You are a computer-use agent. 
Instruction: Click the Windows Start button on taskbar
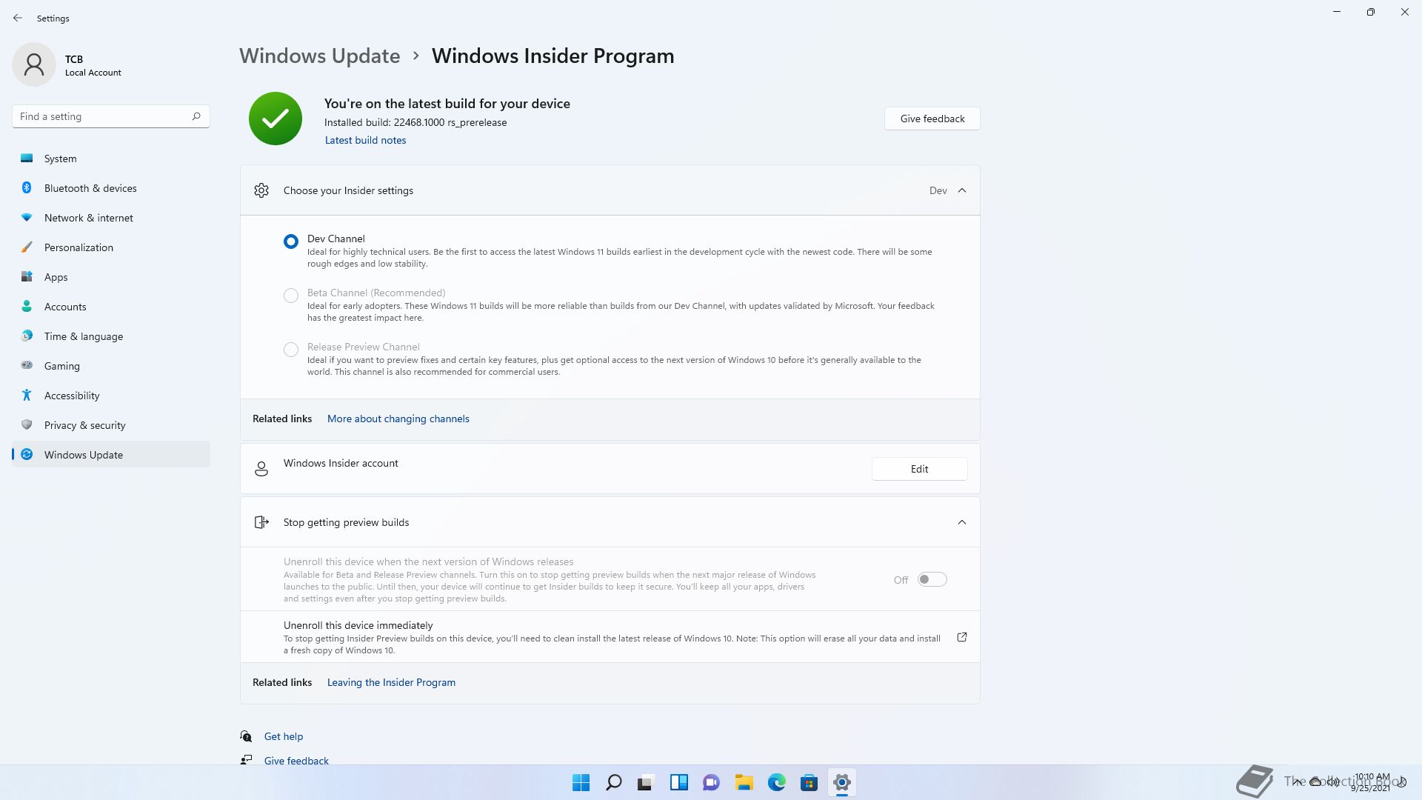[581, 782]
